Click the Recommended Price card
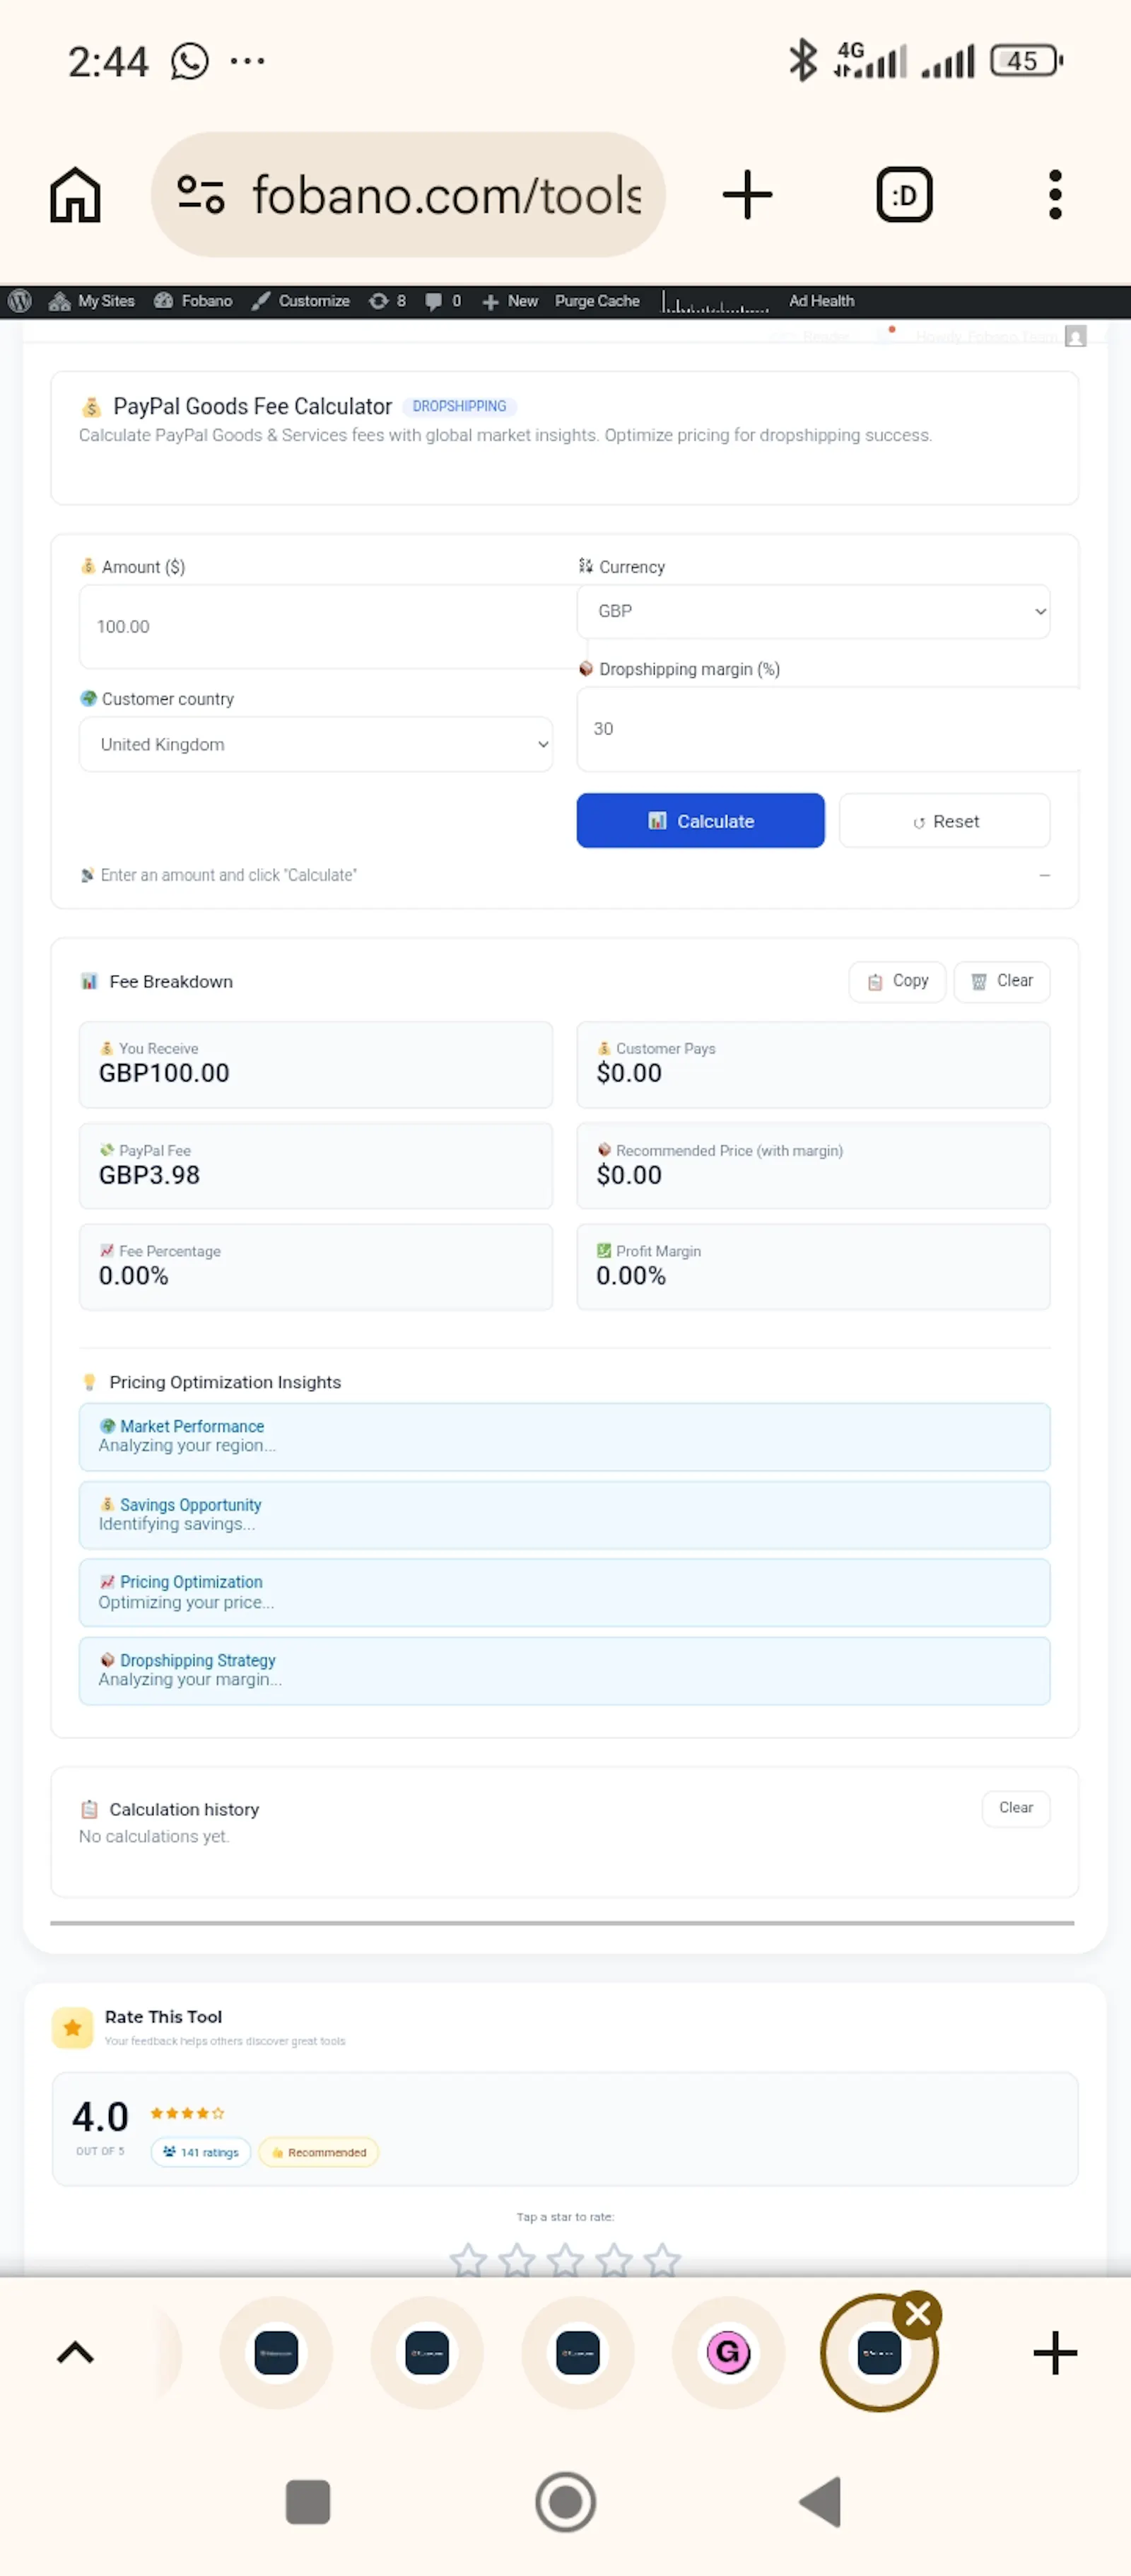Viewport: 1131px width, 2576px height. [813, 1166]
